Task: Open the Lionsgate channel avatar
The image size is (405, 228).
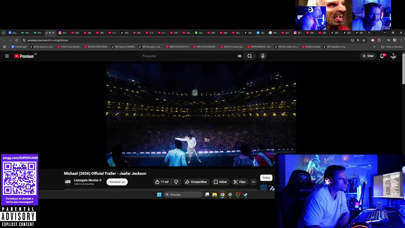Action: tap(68, 182)
